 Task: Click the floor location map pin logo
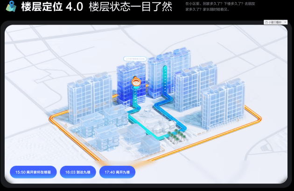click(x=11, y=7)
